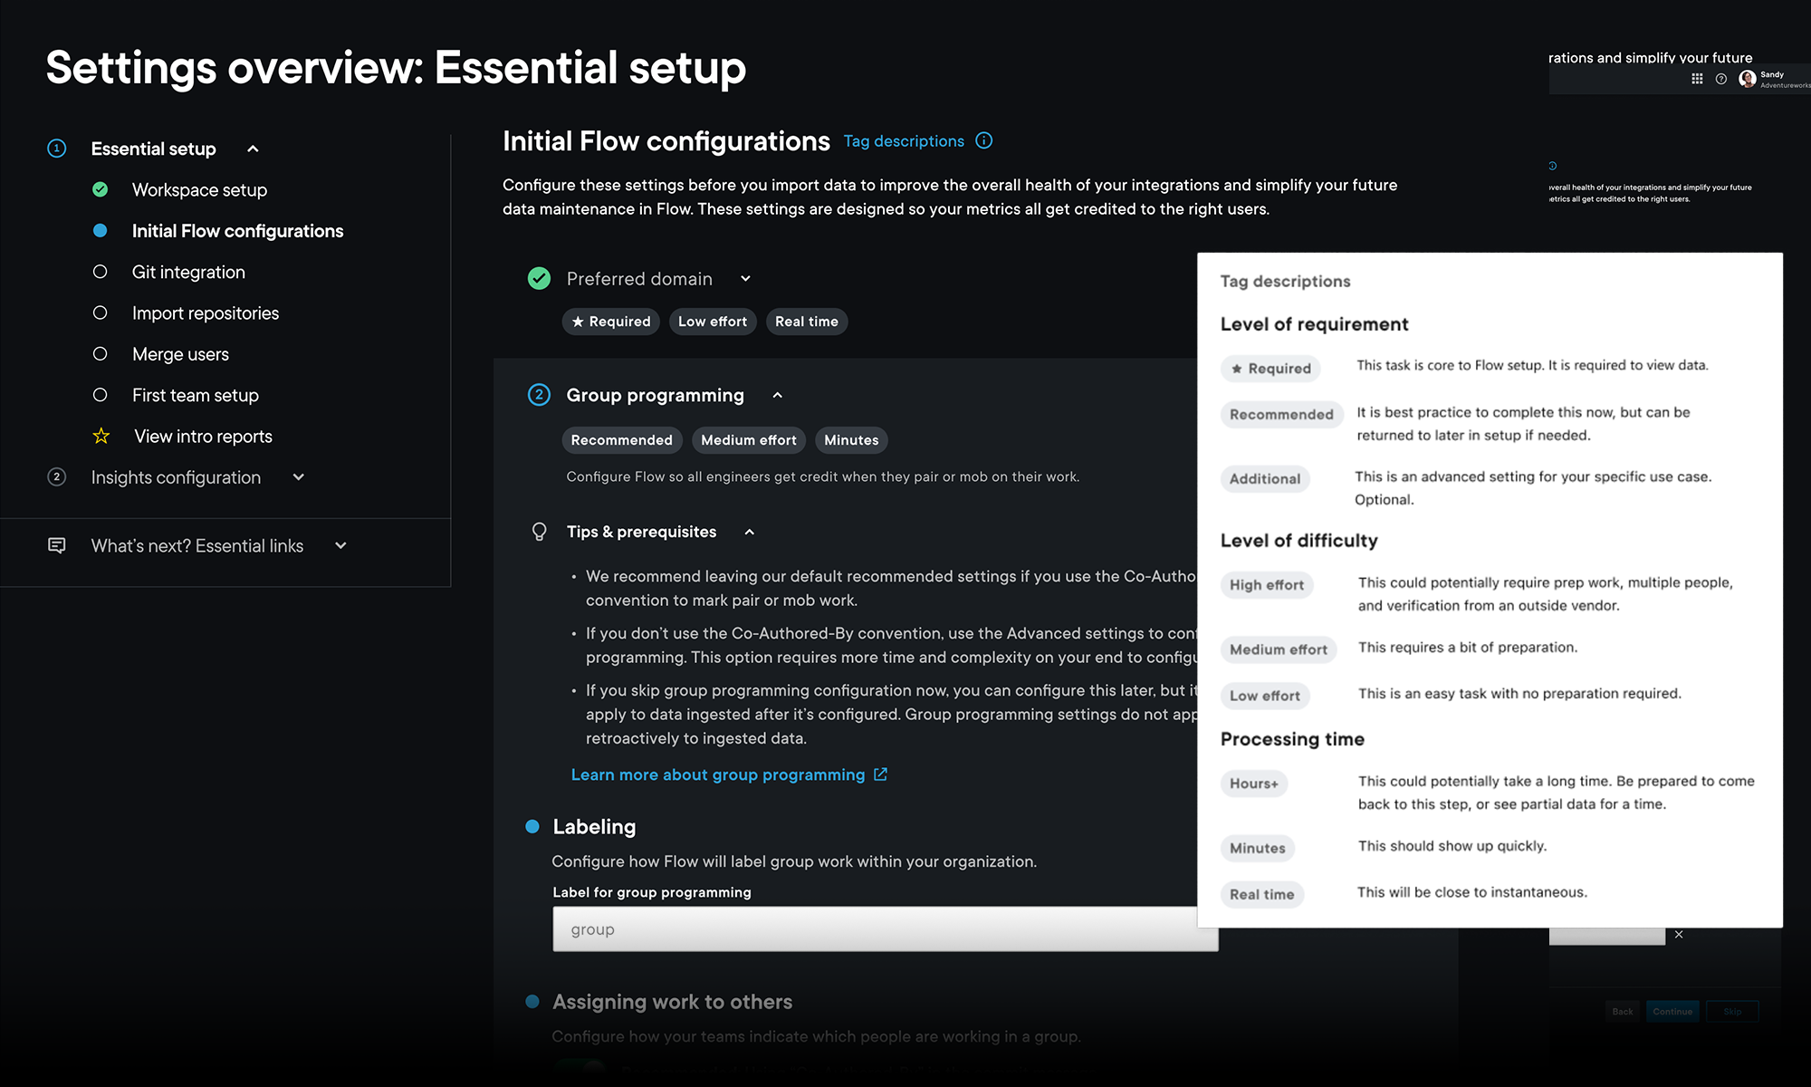Click the green checkmark beside Preferred domain
Viewport: 1811px width, 1087px height.
539,279
